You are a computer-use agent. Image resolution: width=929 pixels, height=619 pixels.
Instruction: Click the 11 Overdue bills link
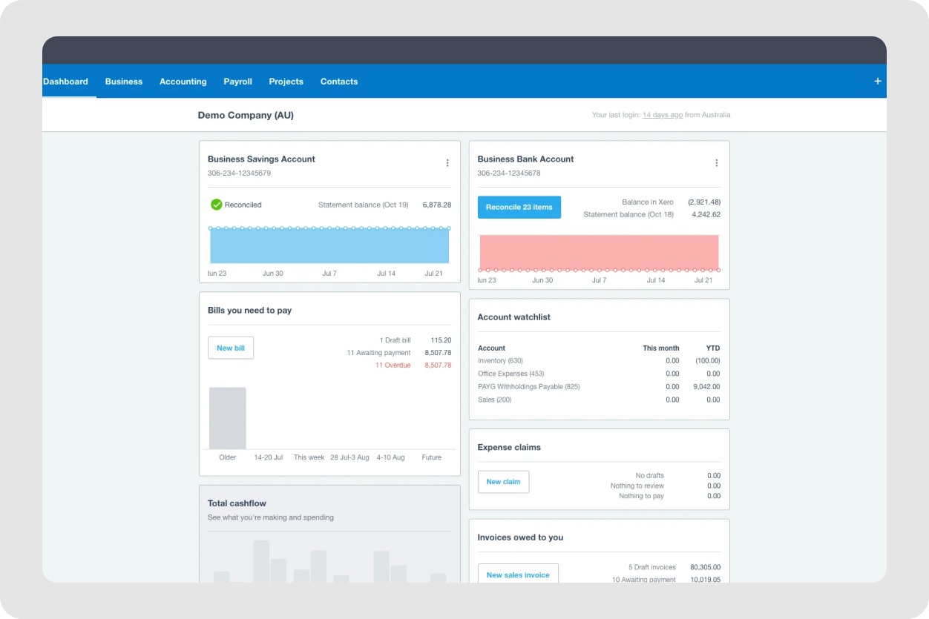pyautogui.click(x=393, y=365)
